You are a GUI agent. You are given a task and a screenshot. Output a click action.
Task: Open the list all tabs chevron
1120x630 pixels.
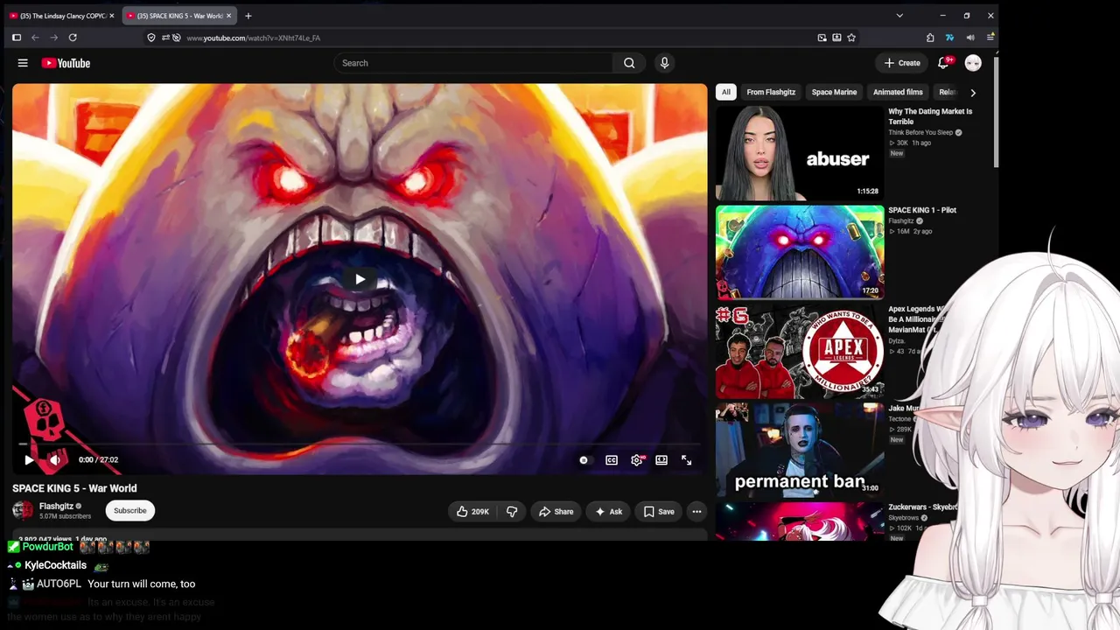tap(899, 16)
